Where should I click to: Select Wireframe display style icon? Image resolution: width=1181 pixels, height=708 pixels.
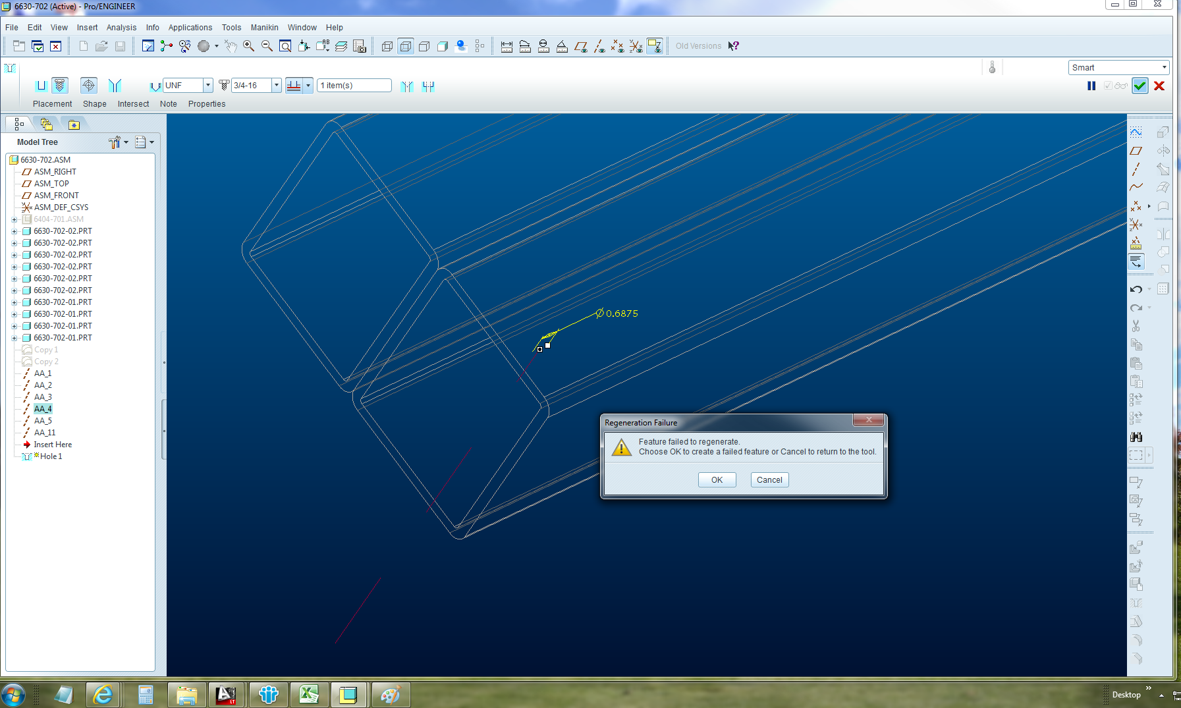387,46
